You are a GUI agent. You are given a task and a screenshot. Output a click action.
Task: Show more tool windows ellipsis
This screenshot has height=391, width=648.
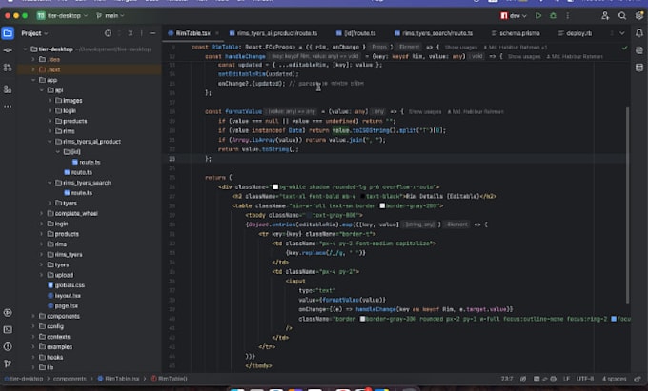coord(8,106)
